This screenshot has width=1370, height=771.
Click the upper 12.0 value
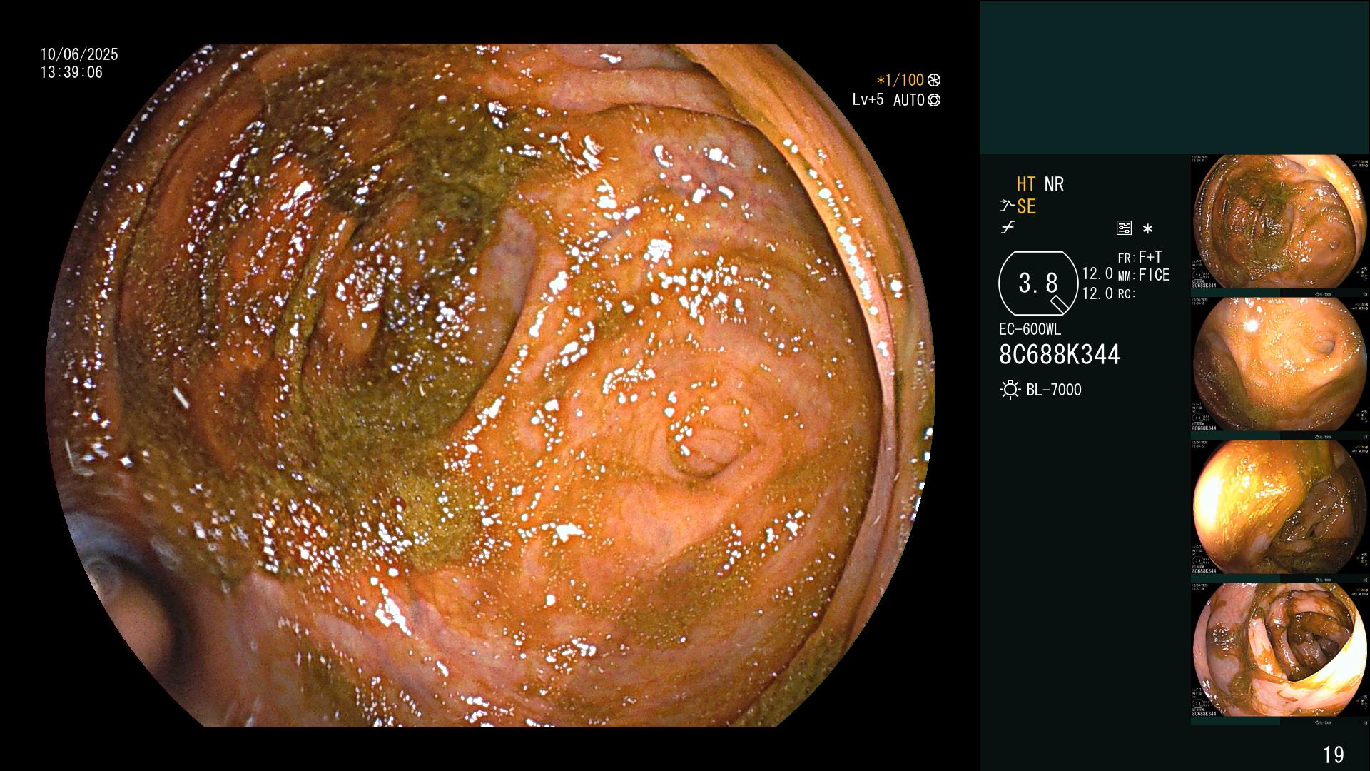click(1097, 273)
